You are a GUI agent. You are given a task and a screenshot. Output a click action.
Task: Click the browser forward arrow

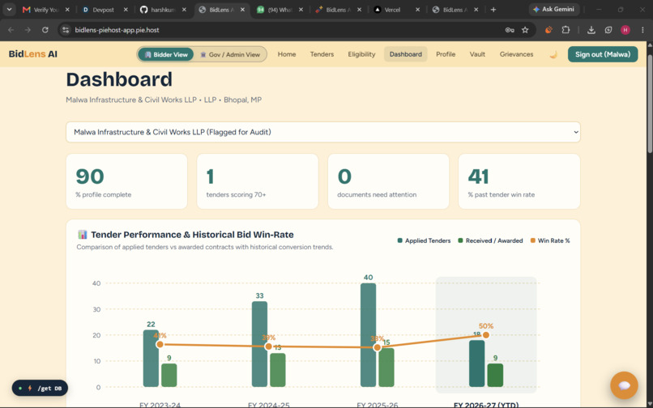click(28, 30)
